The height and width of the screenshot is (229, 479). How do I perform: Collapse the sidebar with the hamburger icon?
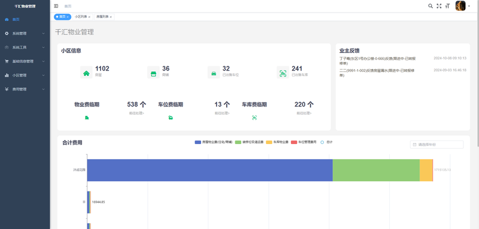tap(56, 6)
